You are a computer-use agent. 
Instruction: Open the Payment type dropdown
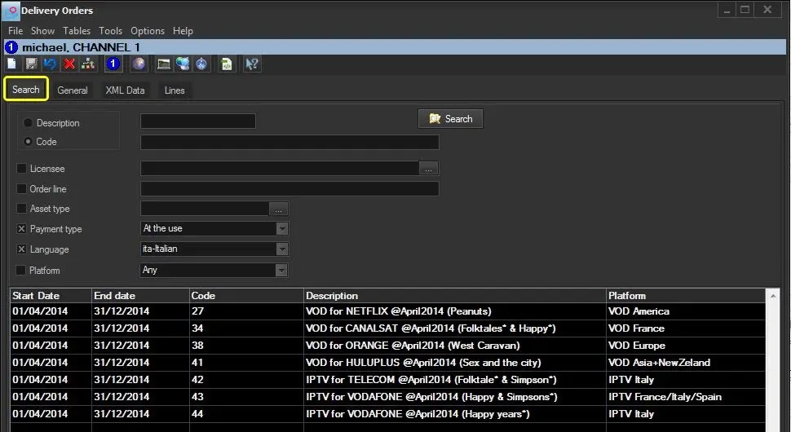[x=281, y=229]
